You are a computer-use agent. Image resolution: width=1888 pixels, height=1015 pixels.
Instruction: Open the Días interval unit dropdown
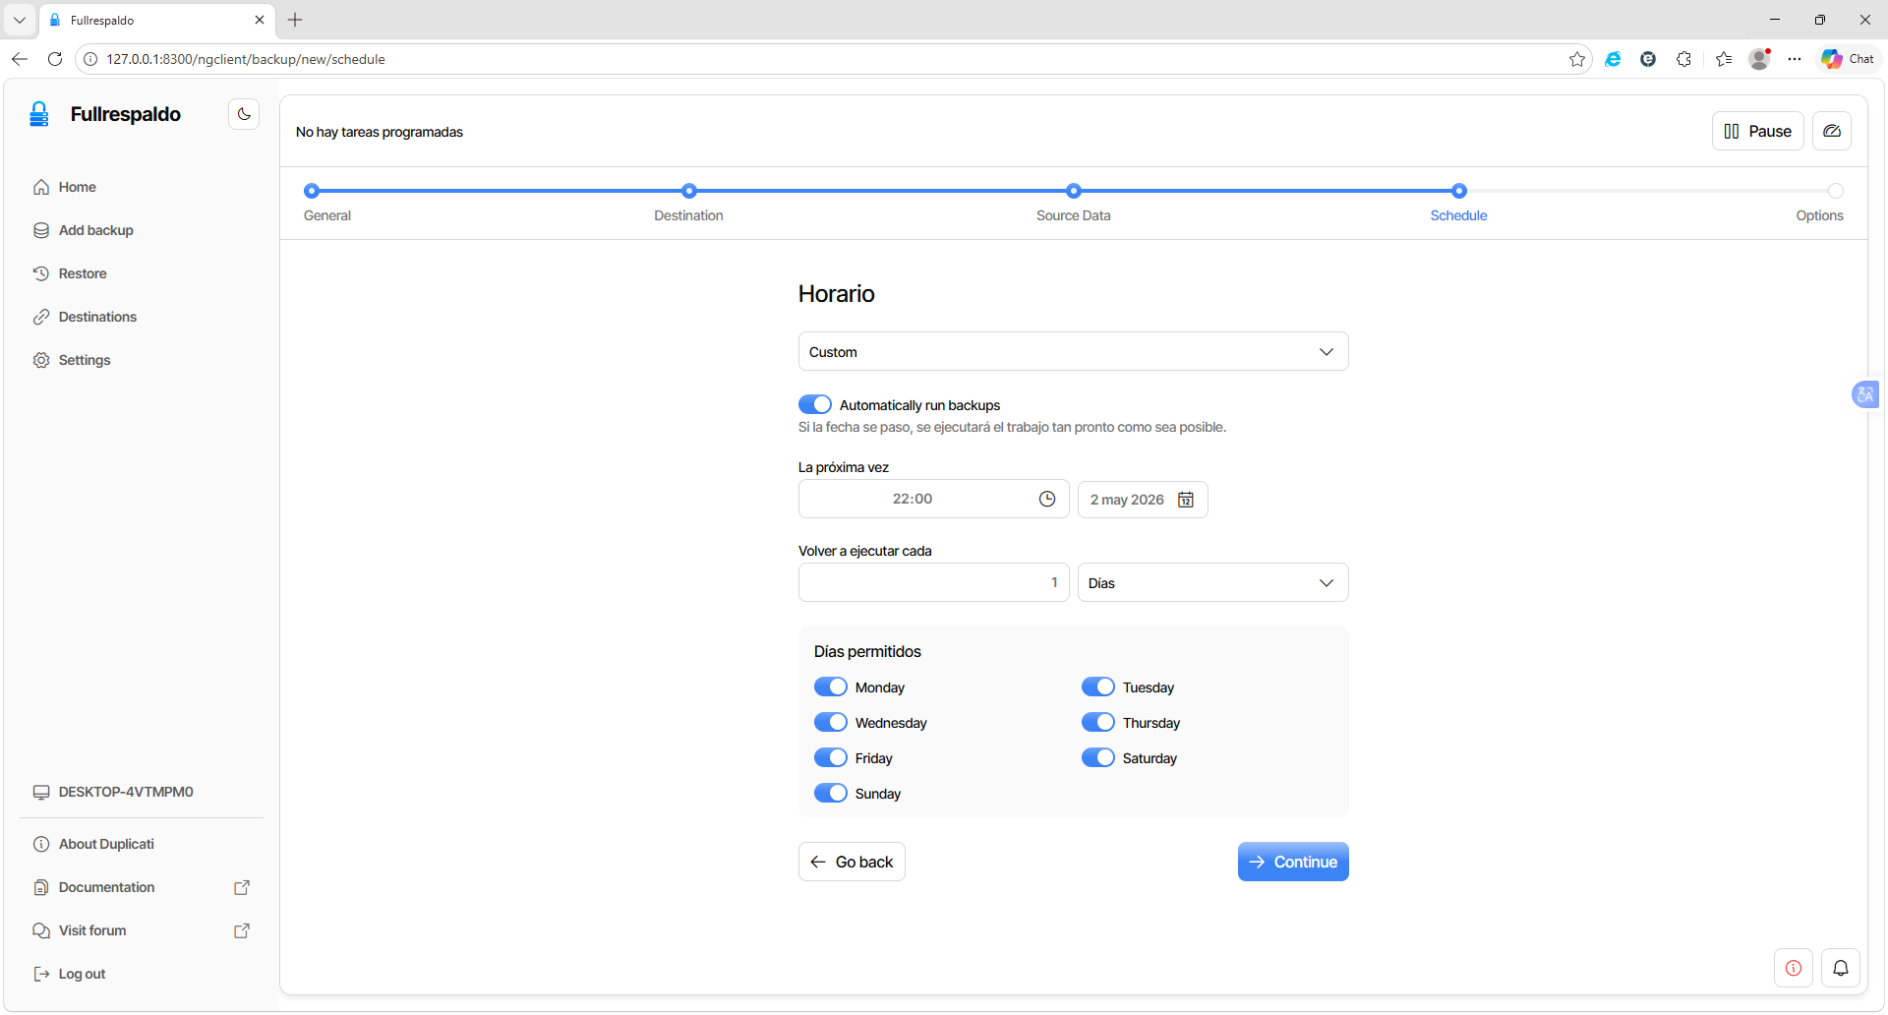[x=1212, y=582]
